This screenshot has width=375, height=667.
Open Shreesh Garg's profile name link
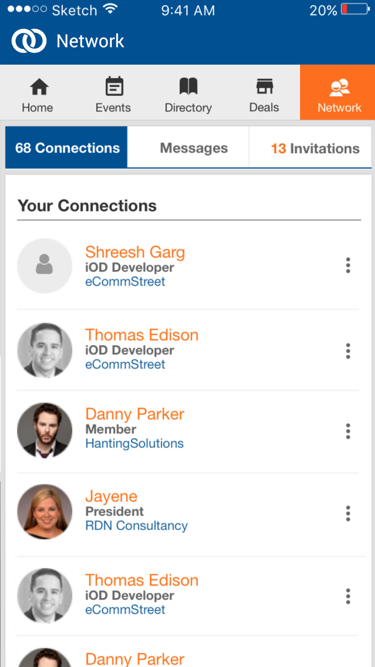tap(135, 252)
